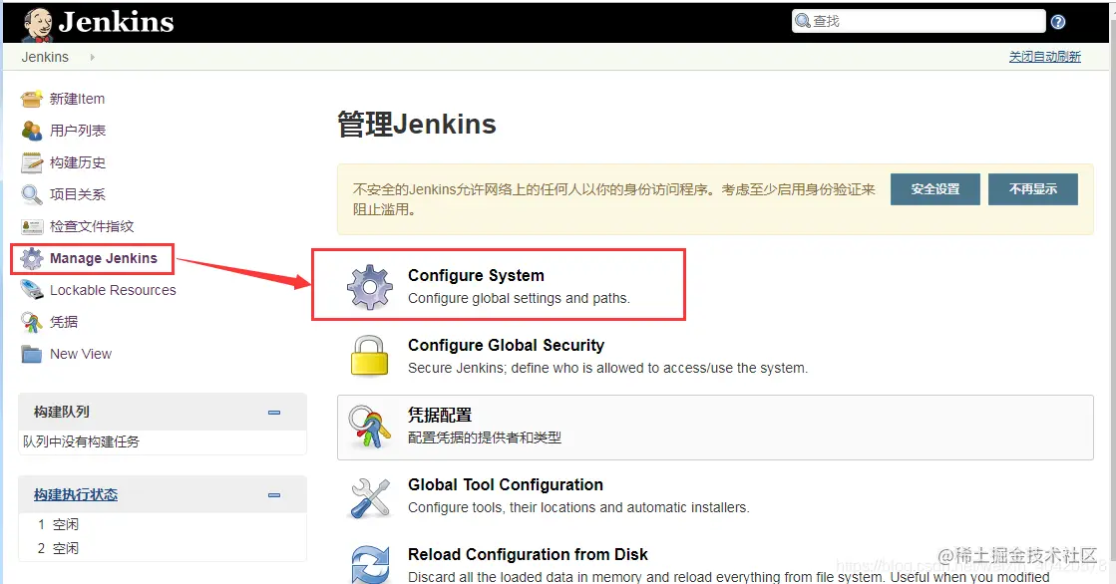Image resolution: width=1116 pixels, height=584 pixels.
Task: Open New View in the sidebar
Action: click(81, 354)
